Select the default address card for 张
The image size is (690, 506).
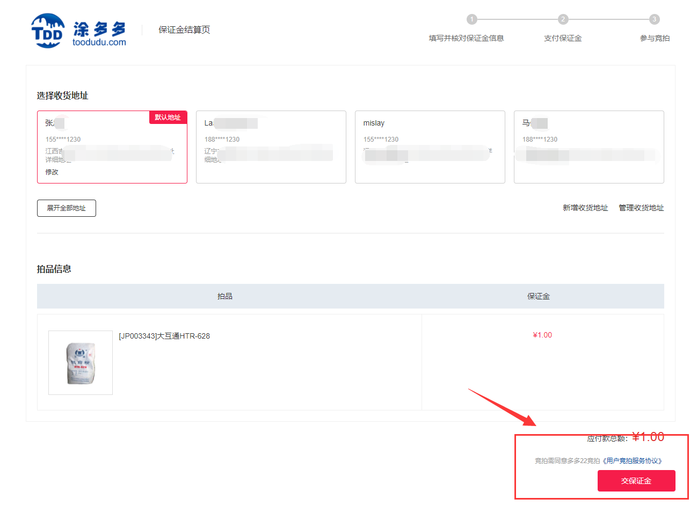(x=112, y=146)
